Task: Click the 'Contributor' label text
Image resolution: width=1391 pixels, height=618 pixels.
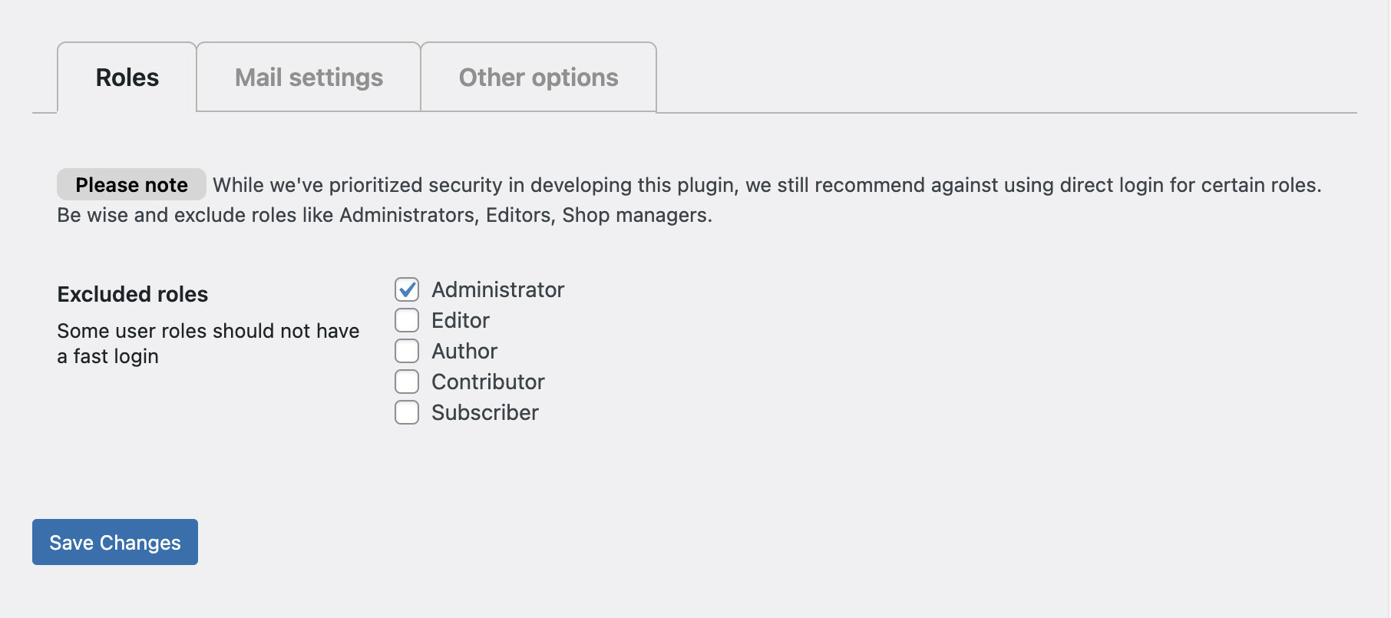Action: pyautogui.click(x=488, y=382)
